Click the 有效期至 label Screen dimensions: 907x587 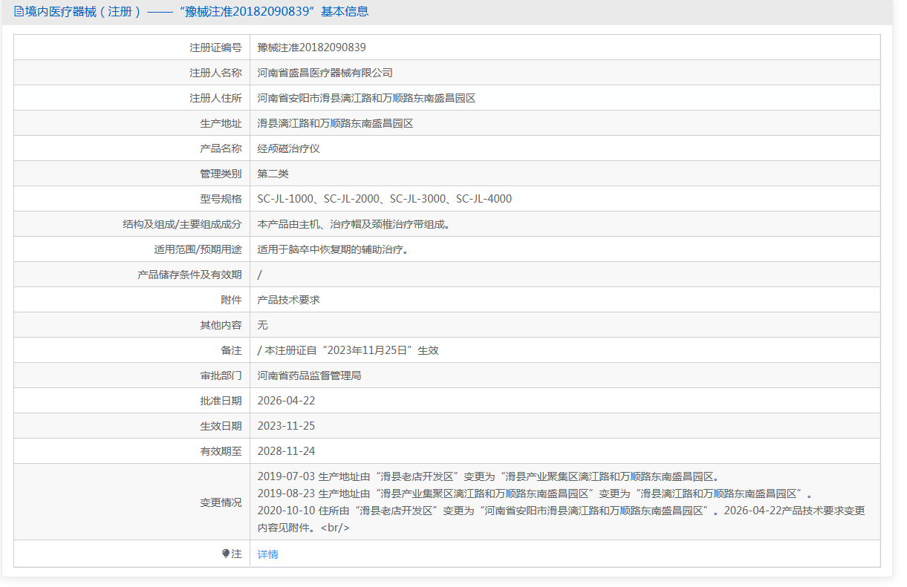click(x=221, y=451)
